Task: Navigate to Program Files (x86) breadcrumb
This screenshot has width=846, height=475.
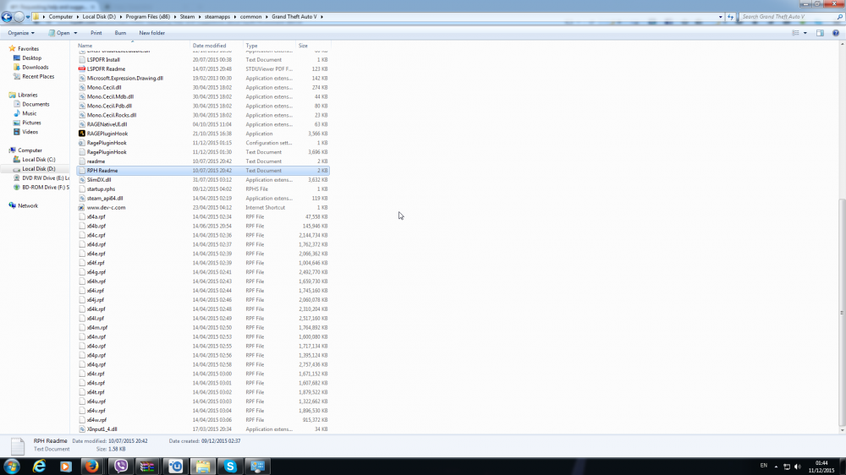Action: (x=147, y=17)
